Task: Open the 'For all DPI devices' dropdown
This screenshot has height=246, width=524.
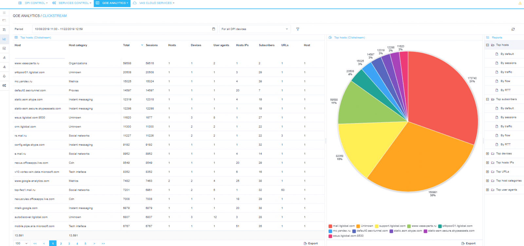Action: coord(255,29)
